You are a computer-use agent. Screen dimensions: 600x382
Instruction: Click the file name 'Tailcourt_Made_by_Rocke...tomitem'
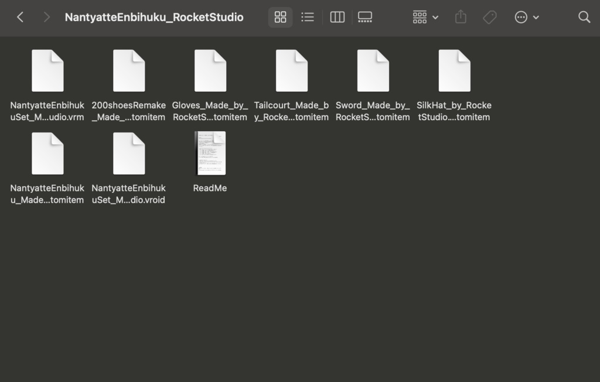click(x=291, y=111)
